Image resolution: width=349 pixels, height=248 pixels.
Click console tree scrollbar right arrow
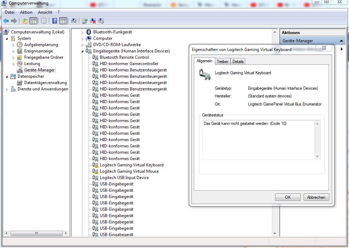tap(66, 233)
